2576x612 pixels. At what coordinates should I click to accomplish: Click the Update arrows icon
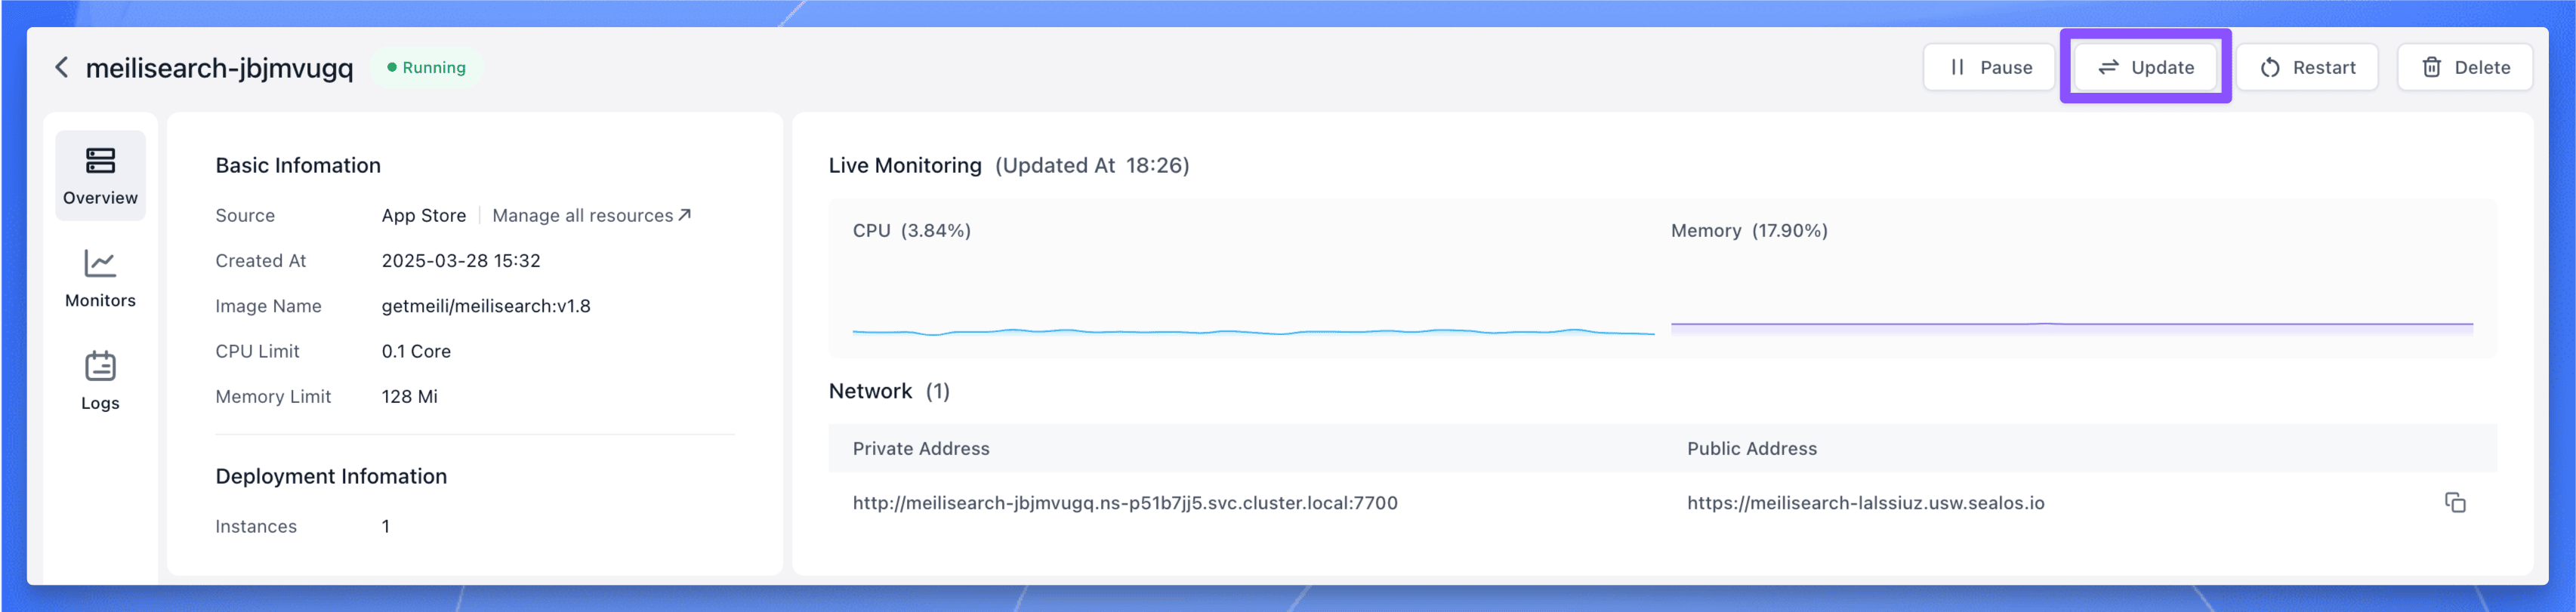[2109, 67]
